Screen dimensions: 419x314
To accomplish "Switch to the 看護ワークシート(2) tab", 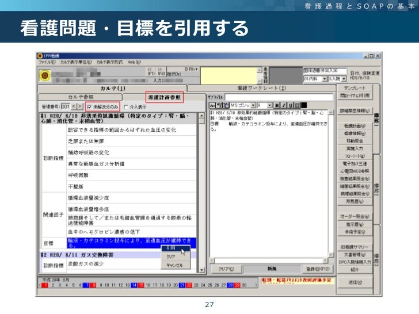I will [x=262, y=88].
